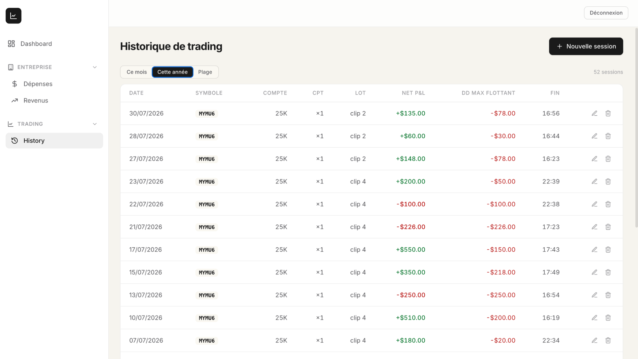Select the 'Ce mois' filter
This screenshot has width=638, height=359.
pos(137,72)
